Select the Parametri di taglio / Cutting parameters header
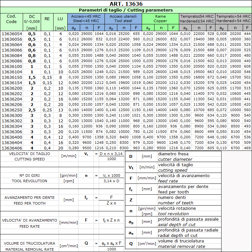 click(126, 10)
